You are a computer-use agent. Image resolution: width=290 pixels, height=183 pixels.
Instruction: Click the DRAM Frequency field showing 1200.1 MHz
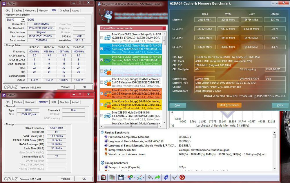(x=57, y=128)
